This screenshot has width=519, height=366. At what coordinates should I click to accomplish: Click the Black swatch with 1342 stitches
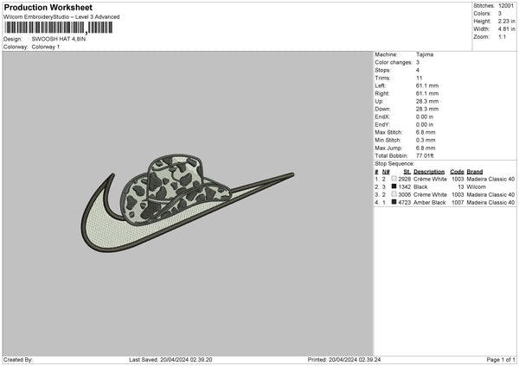394,186
